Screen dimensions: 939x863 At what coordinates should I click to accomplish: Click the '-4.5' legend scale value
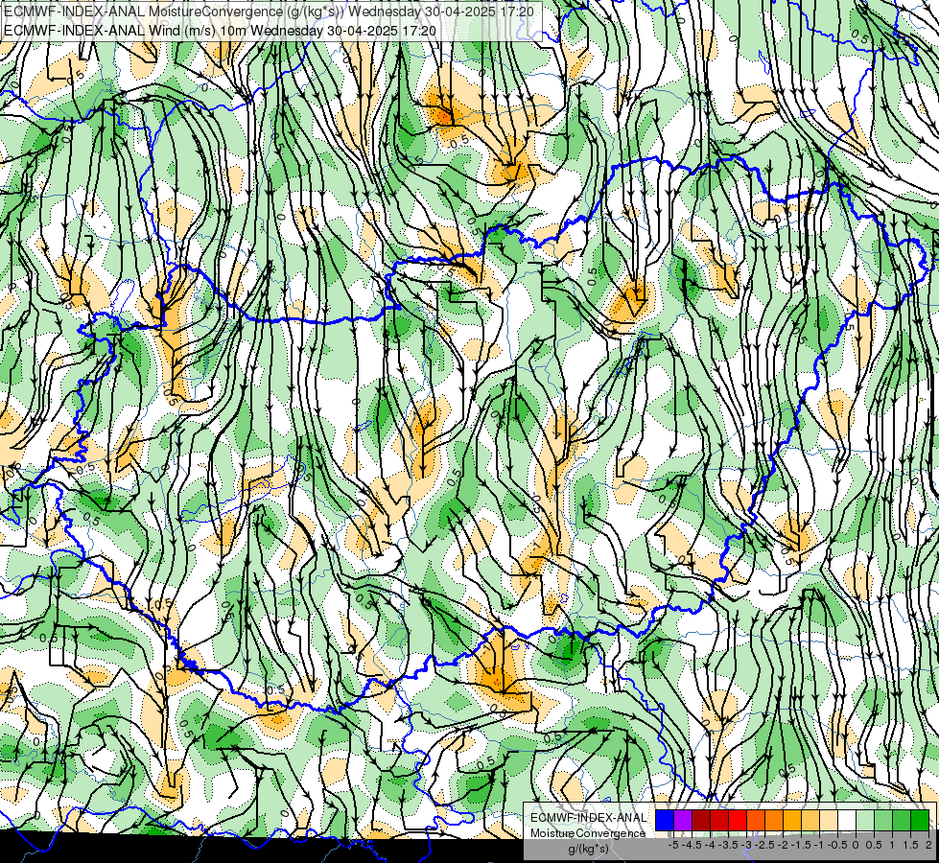click(693, 845)
